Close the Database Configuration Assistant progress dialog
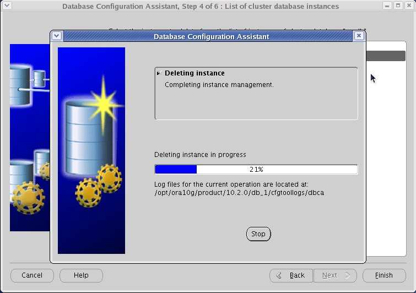The width and height of the screenshot is (416, 293). pyautogui.click(x=359, y=36)
